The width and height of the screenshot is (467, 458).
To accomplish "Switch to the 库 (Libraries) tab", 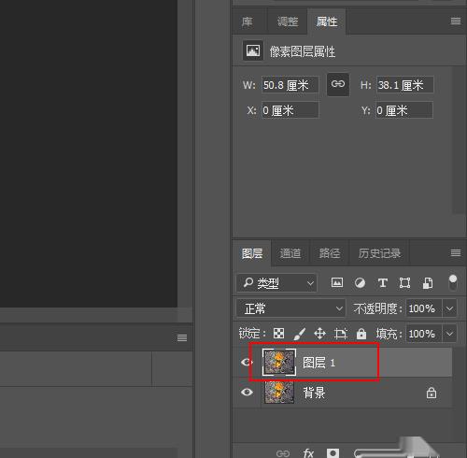I will [x=248, y=21].
